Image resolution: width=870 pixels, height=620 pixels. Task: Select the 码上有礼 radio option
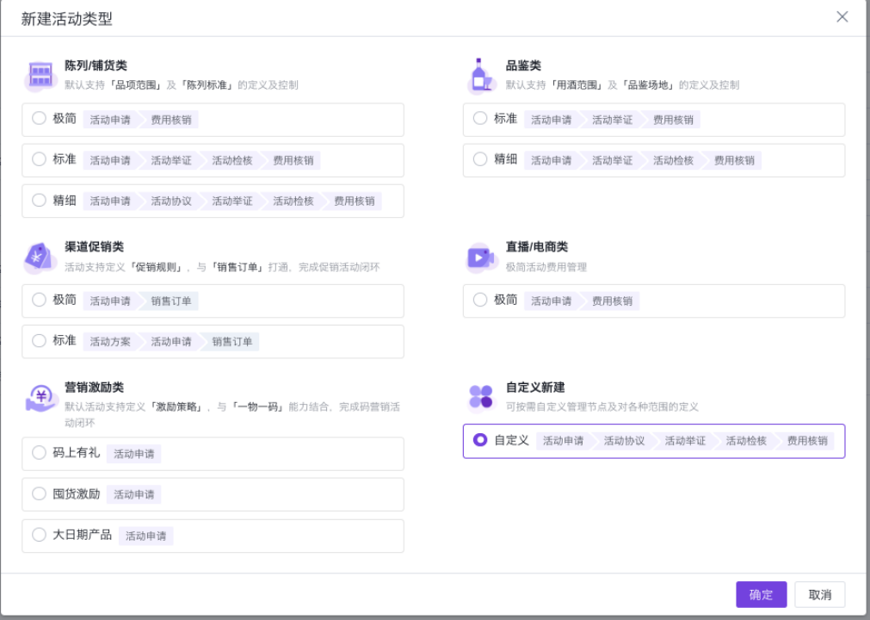(39, 452)
